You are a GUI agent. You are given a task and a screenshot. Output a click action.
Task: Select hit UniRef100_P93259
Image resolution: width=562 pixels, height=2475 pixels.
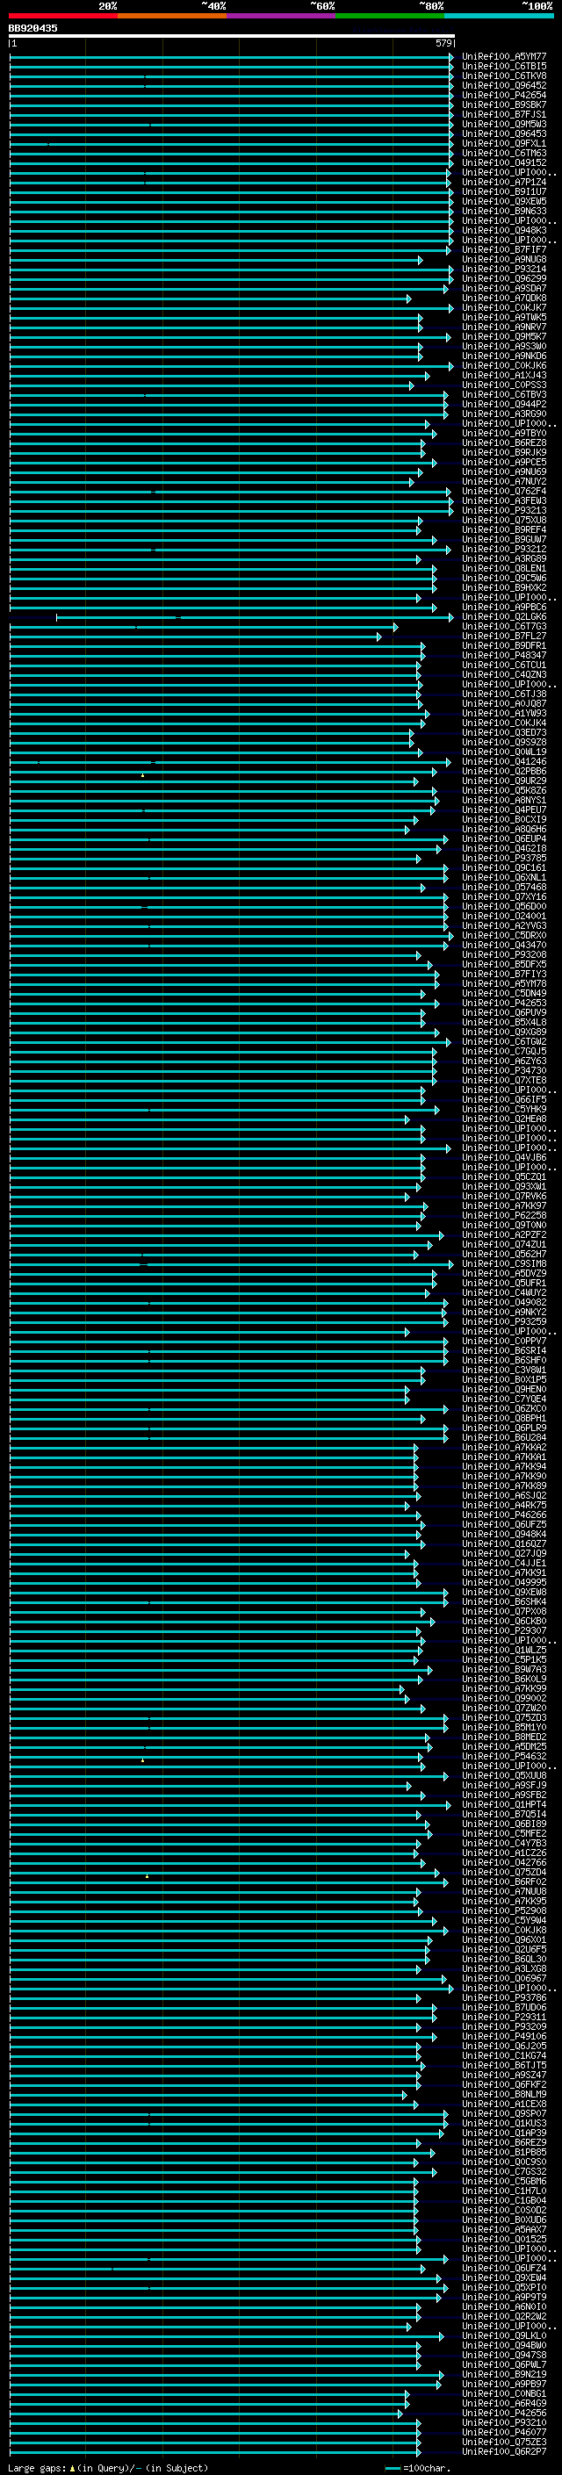point(504,1322)
